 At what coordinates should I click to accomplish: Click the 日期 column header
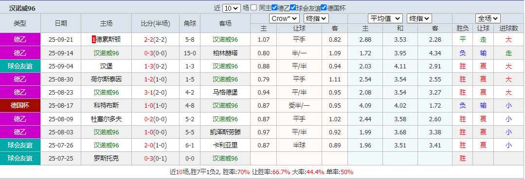[x=61, y=23]
